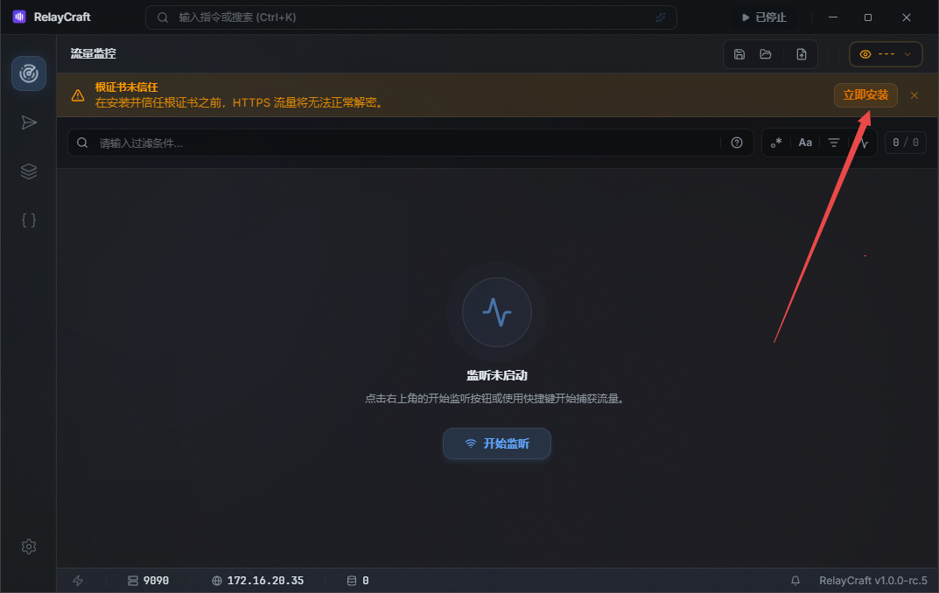
Task: Open the paper-plane composer sidebar icon
Action: tap(29, 122)
